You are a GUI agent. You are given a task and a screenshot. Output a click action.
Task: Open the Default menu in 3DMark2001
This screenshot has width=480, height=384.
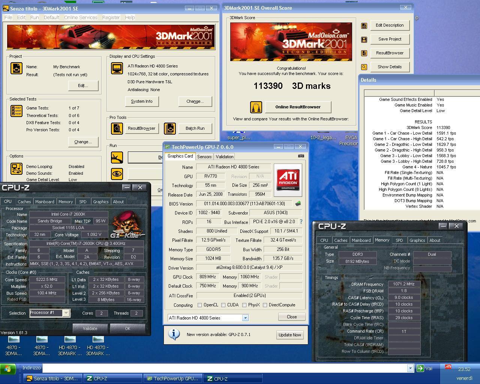(x=51, y=18)
